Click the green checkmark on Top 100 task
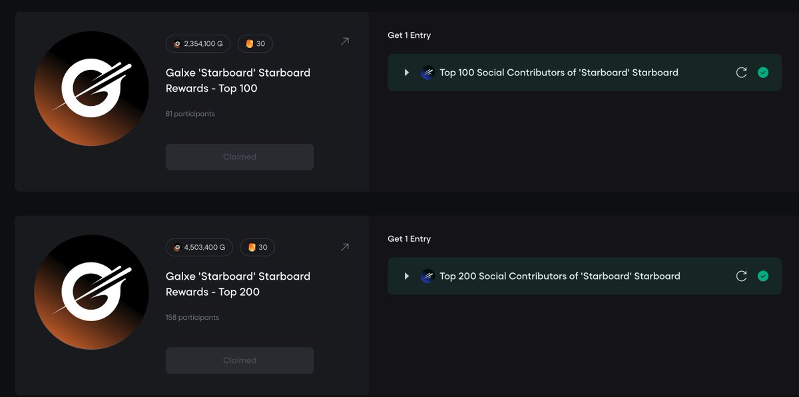799x397 pixels. coord(763,73)
